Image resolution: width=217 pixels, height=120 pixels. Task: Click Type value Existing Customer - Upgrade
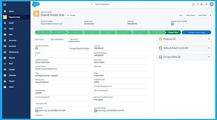47,76
